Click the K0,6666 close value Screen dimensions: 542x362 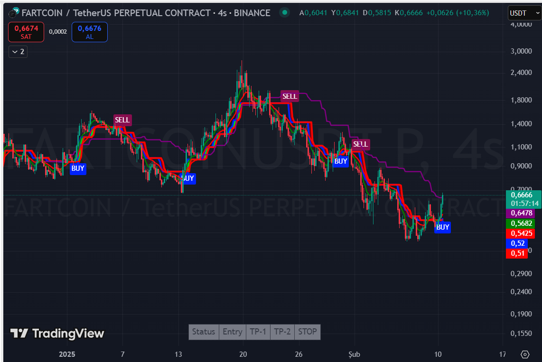[409, 13]
